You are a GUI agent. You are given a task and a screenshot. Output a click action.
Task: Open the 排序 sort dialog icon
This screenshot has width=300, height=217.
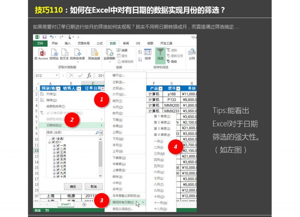point(148,52)
